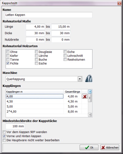Click the minimum Nutzbreite 0 mm field
The width and height of the screenshot is (123, 154).
coord(35,40)
